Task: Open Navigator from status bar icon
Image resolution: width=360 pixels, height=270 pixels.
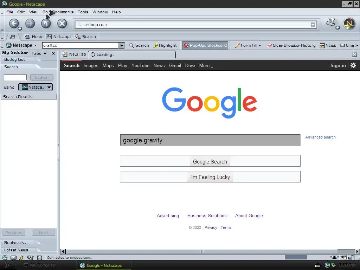Action: tap(5, 258)
